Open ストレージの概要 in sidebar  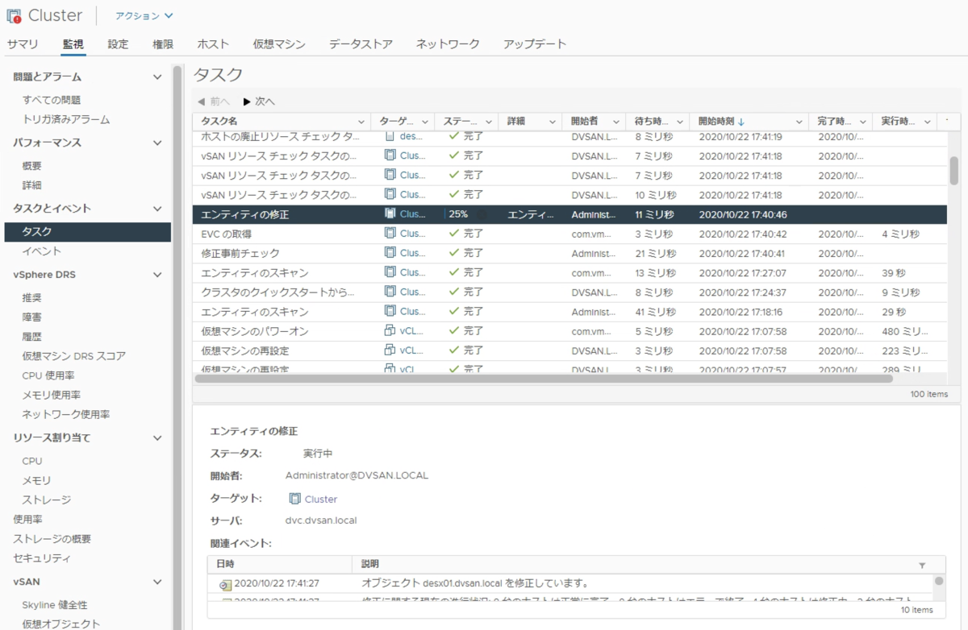point(52,539)
